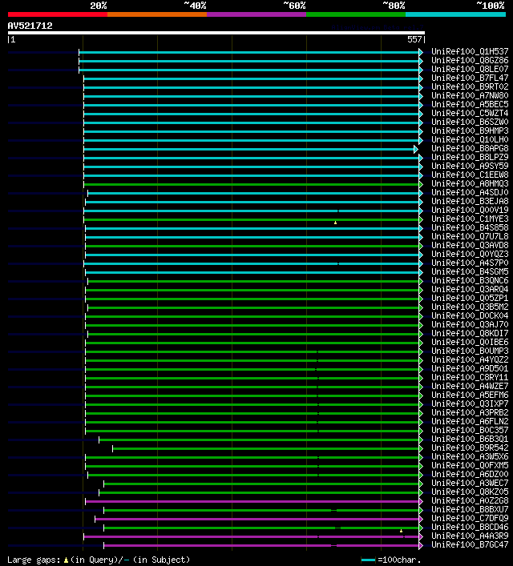The height and width of the screenshot is (566, 513).
Task: Click the UniRef100_A3PRB2 label
Action: pyautogui.click(x=470, y=412)
